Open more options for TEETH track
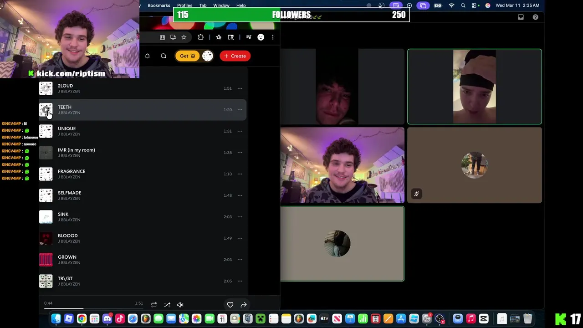The height and width of the screenshot is (328, 583). [x=240, y=110]
